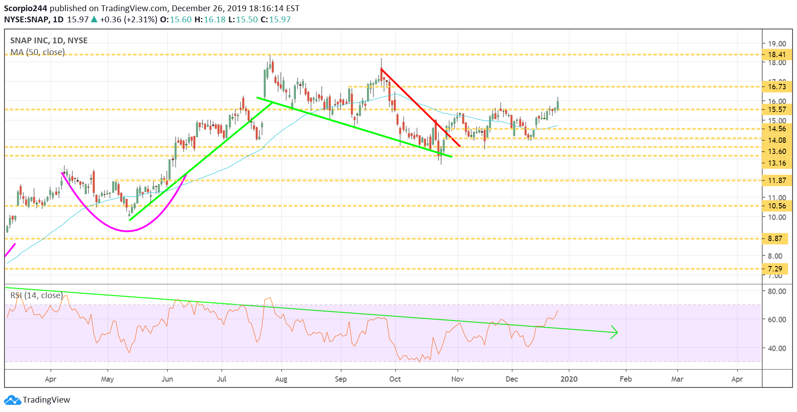Click the Jul label on time axis
The image size is (797, 412).
tap(221, 379)
